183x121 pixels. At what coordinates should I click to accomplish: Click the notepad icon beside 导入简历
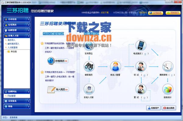(x=51, y=89)
